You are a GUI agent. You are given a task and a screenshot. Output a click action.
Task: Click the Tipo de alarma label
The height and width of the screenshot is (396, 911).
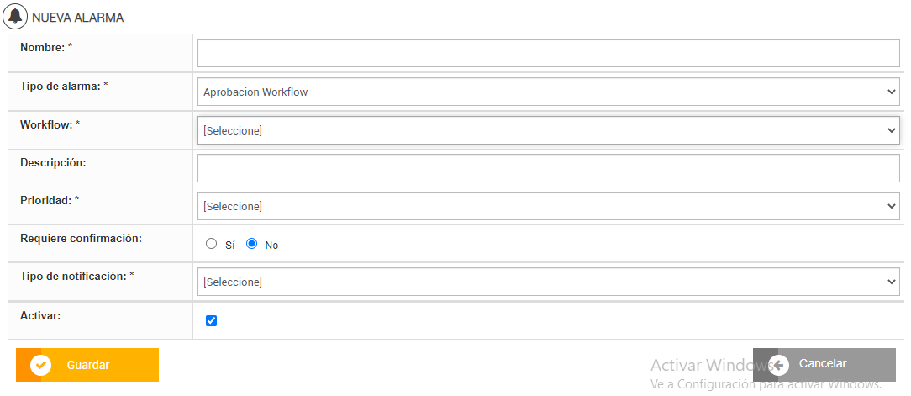(x=64, y=86)
